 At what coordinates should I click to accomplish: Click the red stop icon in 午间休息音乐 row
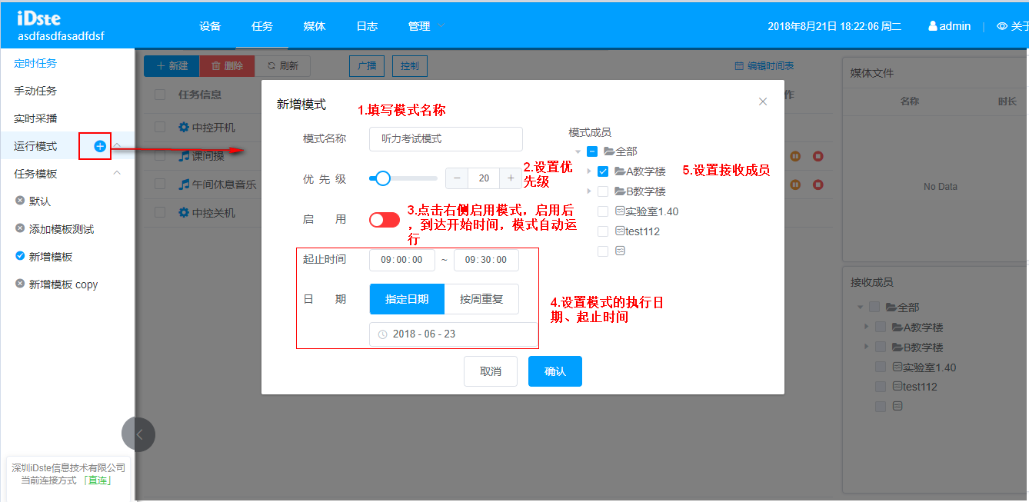point(818,185)
